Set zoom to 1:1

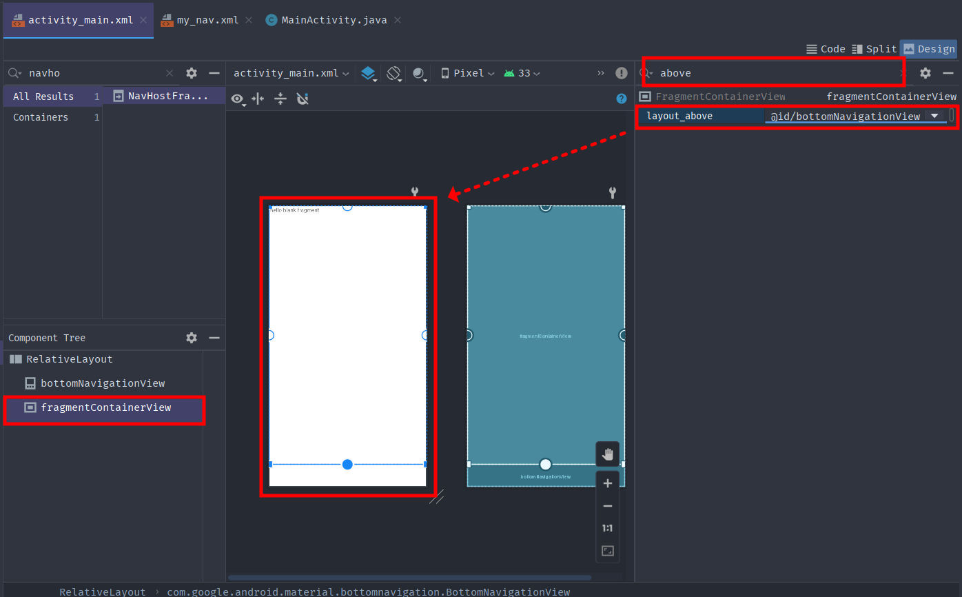[608, 528]
